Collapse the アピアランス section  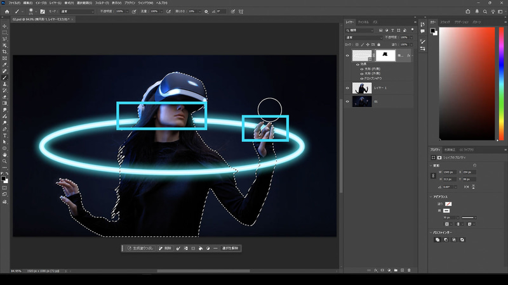tap(431, 196)
